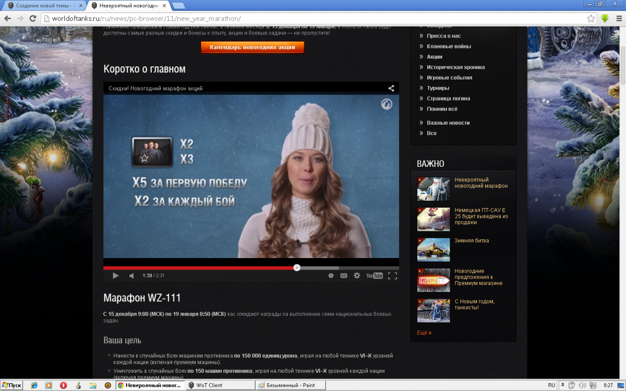
Task: Toggle closed captions CC button
Action: point(344,276)
